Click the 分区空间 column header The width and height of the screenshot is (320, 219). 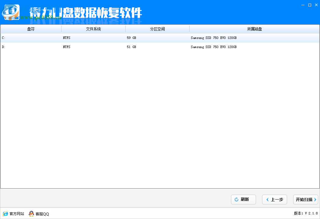(x=157, y=29)
